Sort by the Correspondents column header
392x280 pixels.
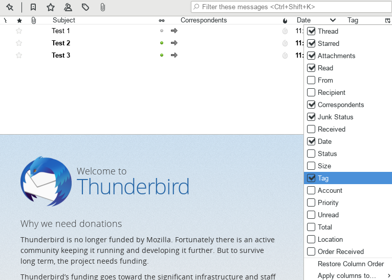[203, 20]
